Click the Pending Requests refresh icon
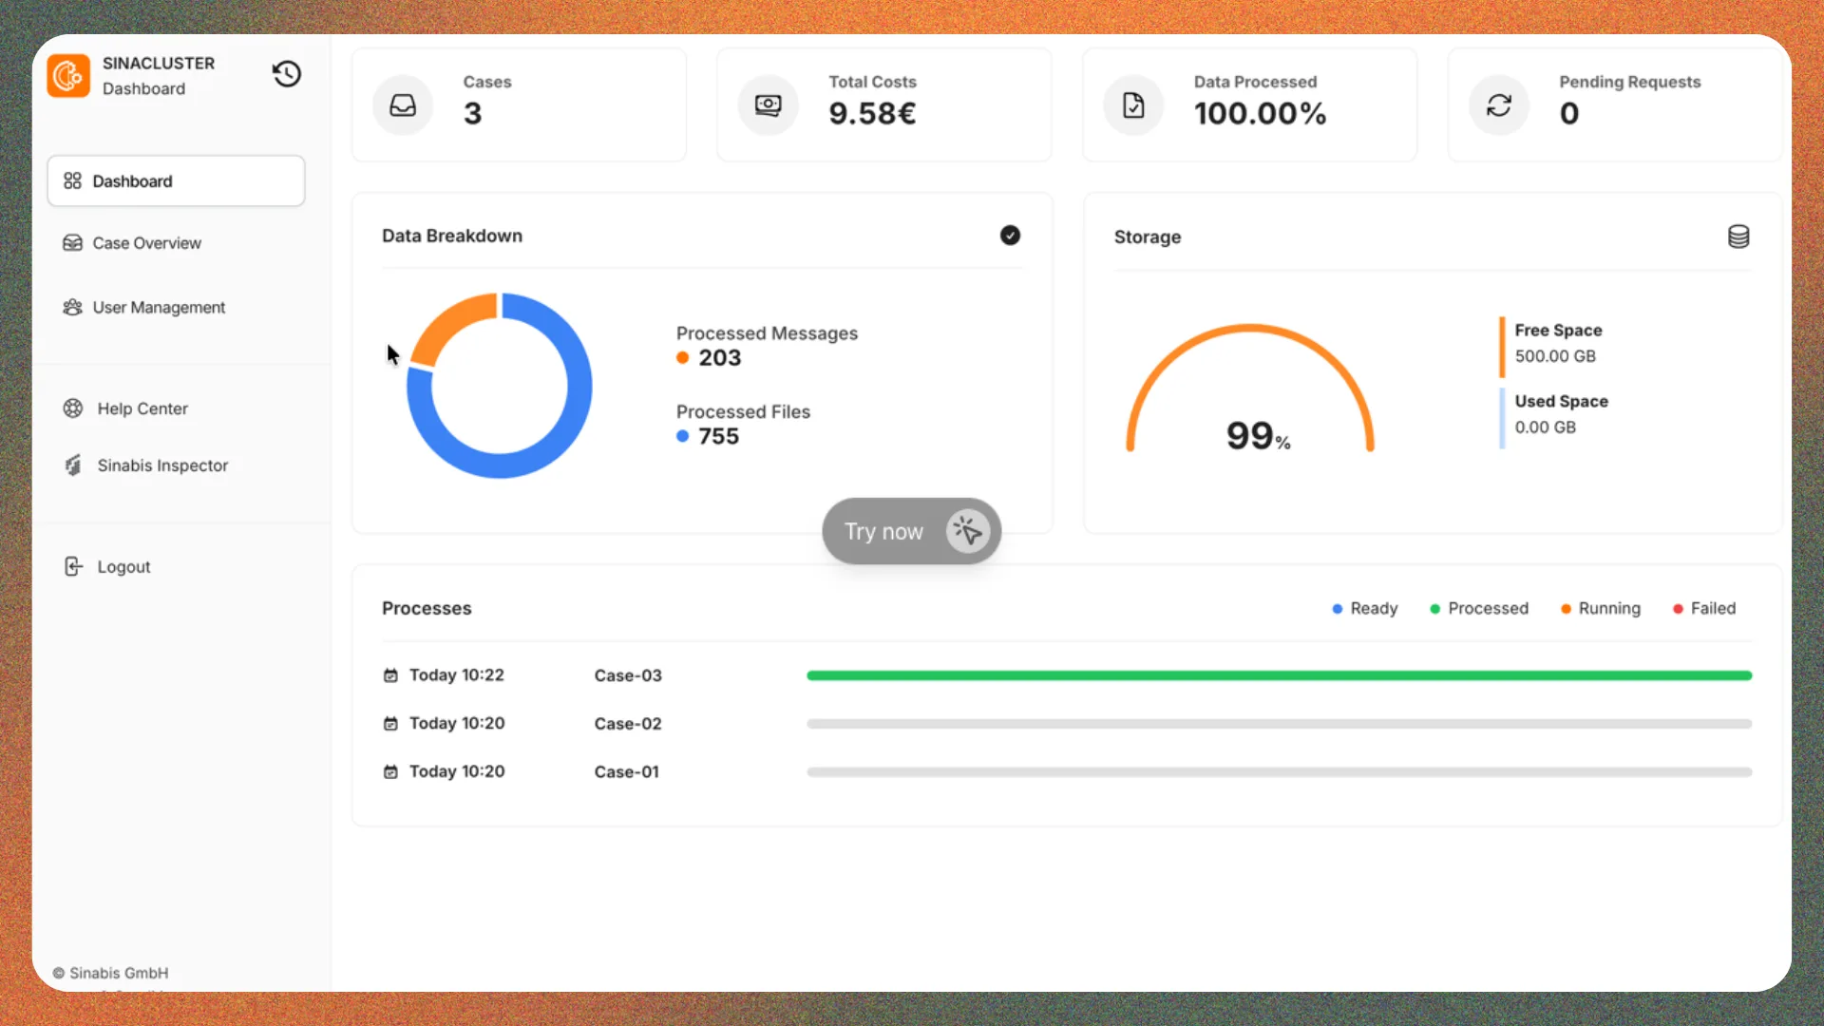1824x1026 pixels. click(x=1499, y=105)
